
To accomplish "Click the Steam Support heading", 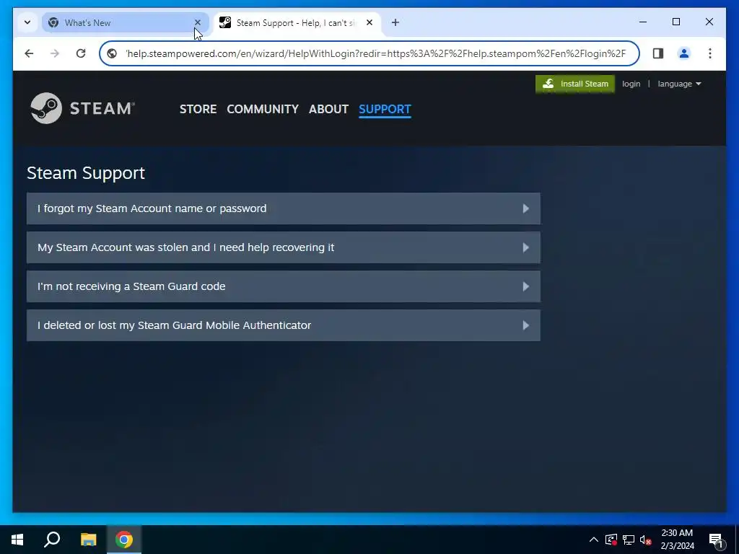I will 86,173.
